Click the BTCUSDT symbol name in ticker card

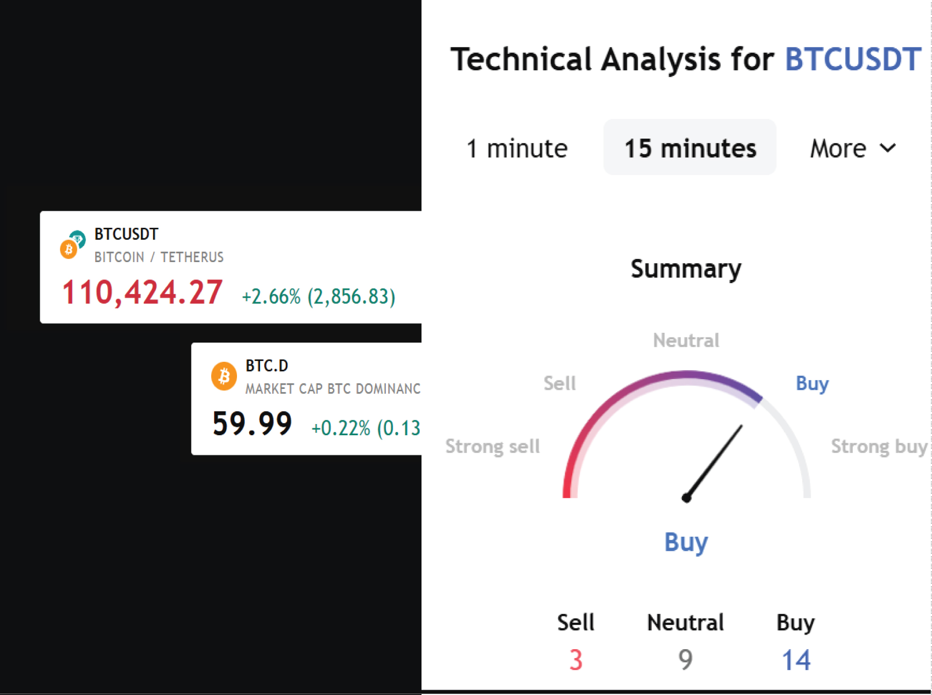126,234
